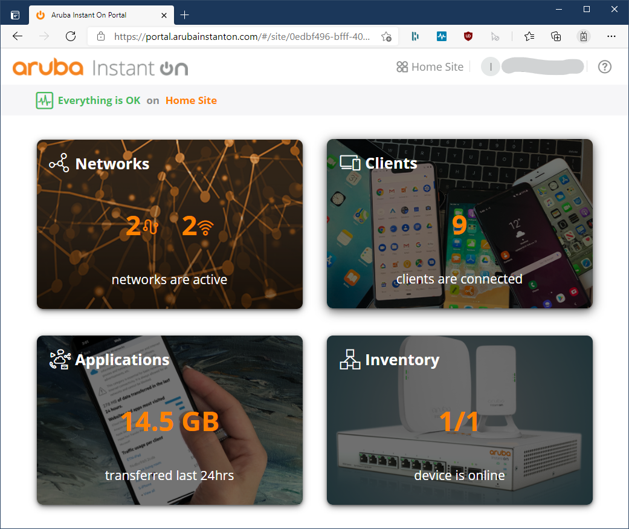Click the 14.5 GB transferred value
Image resolution: width=629 pixels, height=529 pixels.
point(170,421)
